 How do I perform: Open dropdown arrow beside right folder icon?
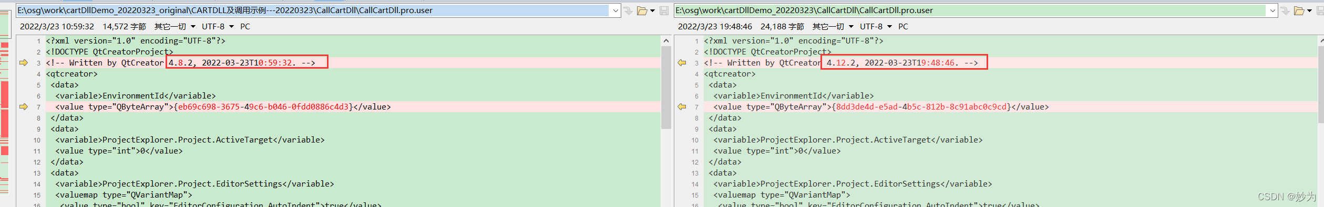1309,10
